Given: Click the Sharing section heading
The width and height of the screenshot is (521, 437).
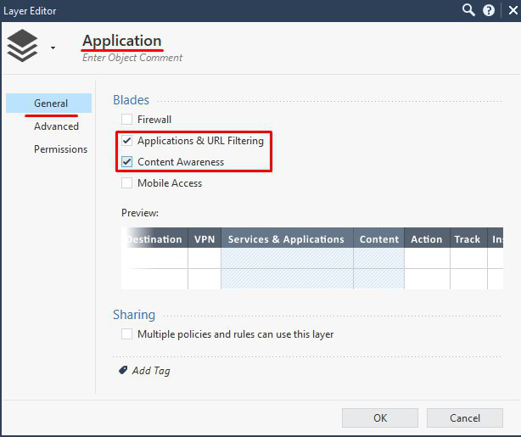Looking at the screenshot, I should pos(134,315).
